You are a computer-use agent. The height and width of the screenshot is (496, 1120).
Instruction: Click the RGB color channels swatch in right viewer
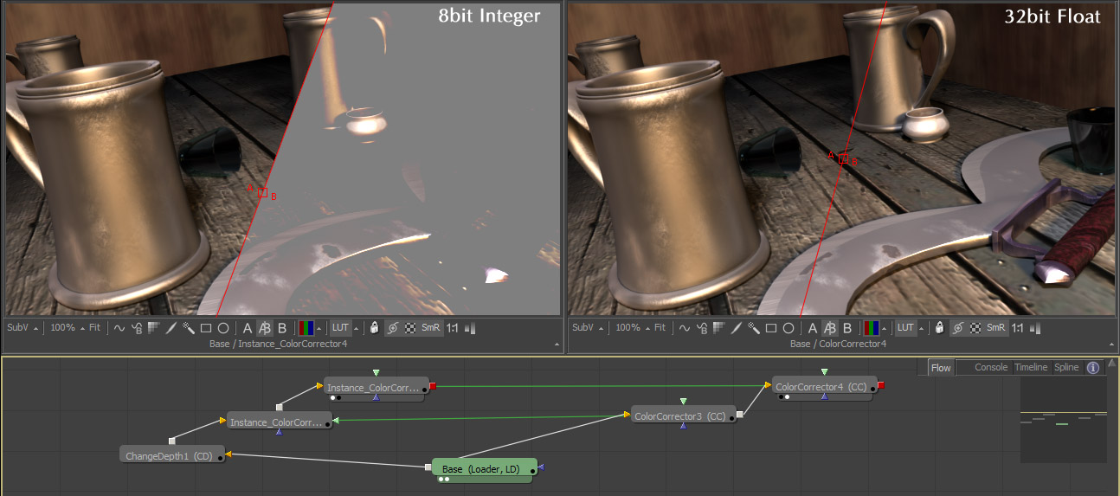(x=871, y=328)
